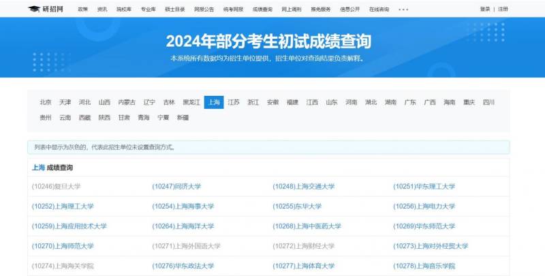545x276 pixels.
Task: Choose the 宁夏 region tab
Action: 163,118
